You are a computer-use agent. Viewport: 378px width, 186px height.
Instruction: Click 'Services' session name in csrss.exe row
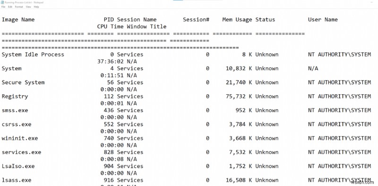(130, 124)
